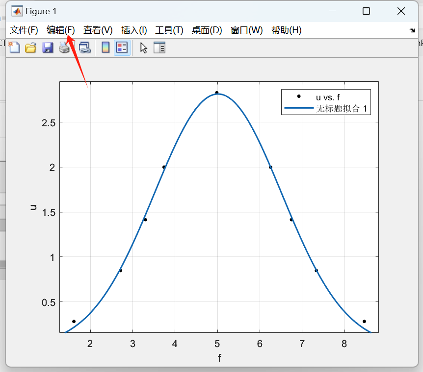Open the 工具(T) dropdown menu
This screenshot has width=423, height=372.
pos(169,30)
